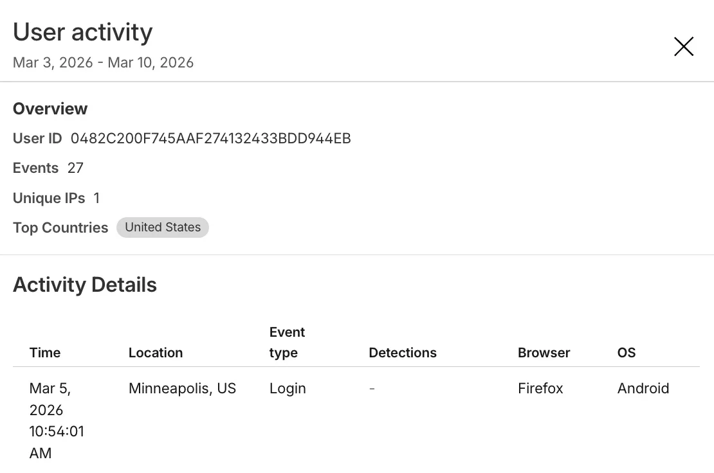Image resolution: width=714 pixels, height=473 pixels.
Task: Click the Events count of 27
Action: coord(75,168)
